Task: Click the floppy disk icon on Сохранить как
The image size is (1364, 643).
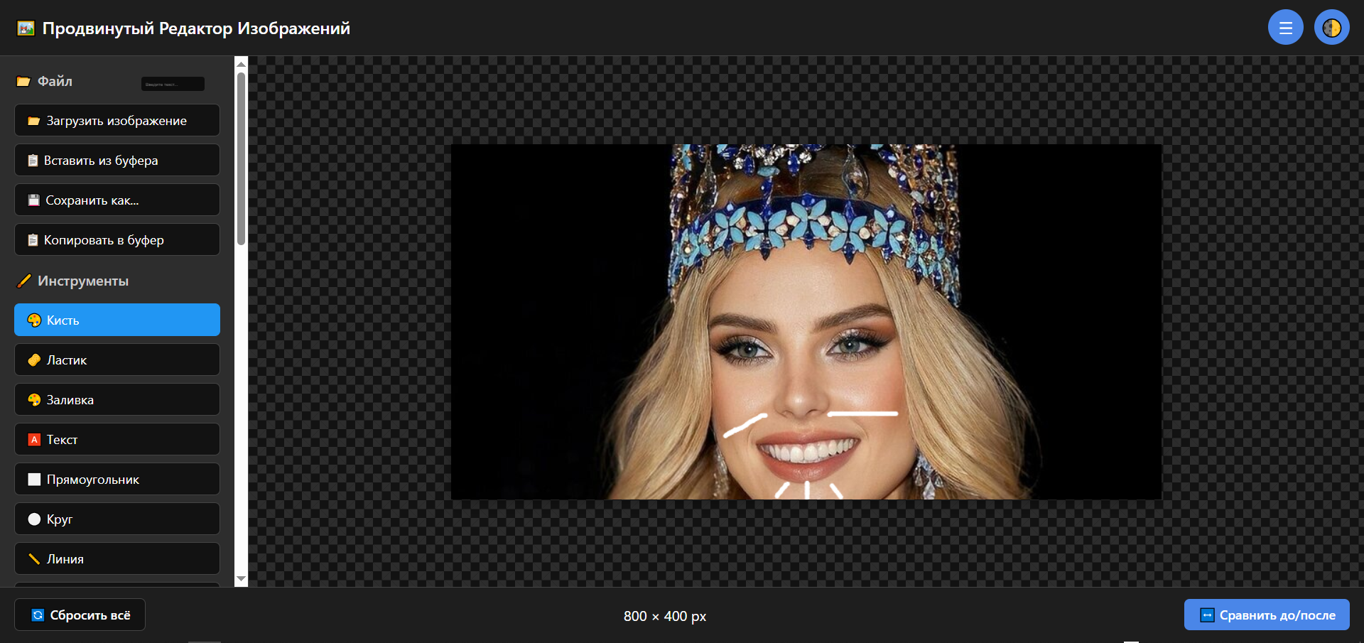Action: tap(33, 200)
